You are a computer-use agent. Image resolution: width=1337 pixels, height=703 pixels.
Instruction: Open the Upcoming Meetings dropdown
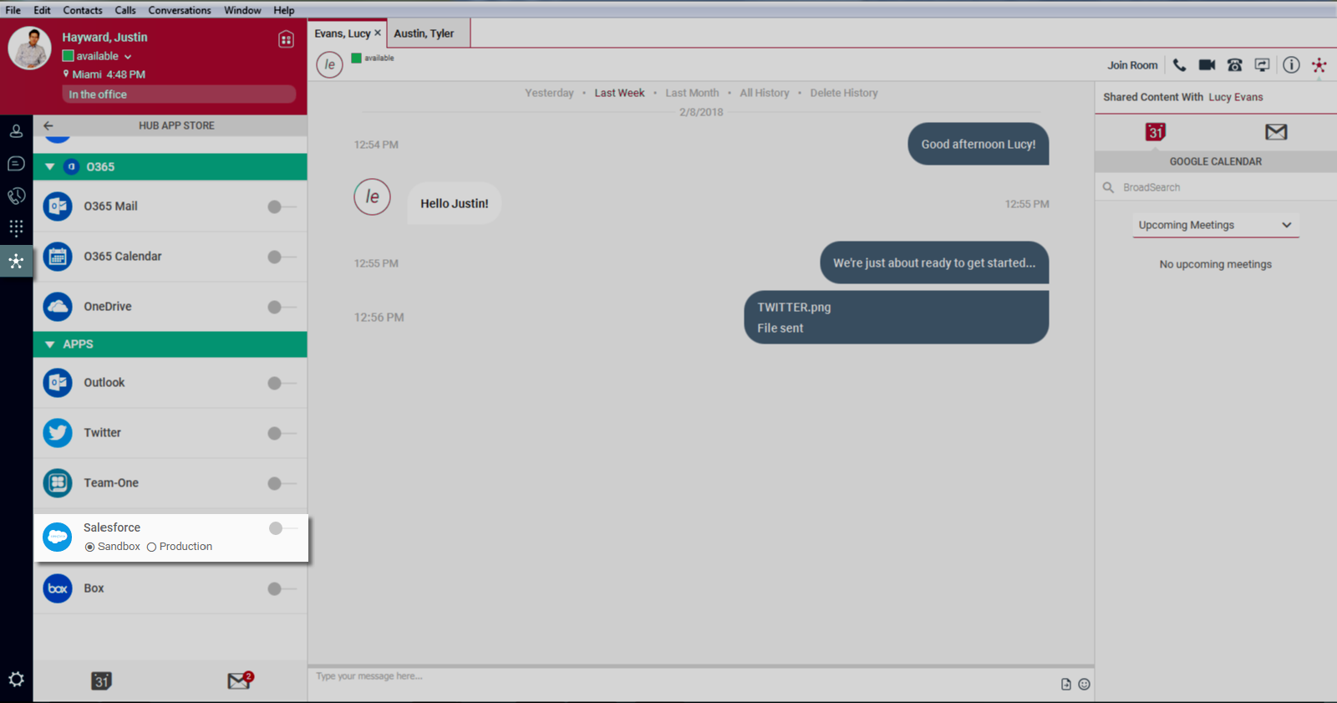click(x=1216, y=225)
